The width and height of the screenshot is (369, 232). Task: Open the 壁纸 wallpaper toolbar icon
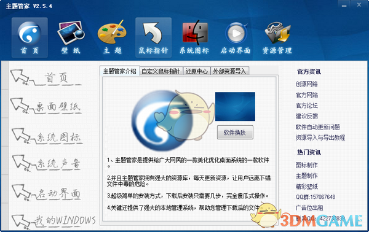71,37
